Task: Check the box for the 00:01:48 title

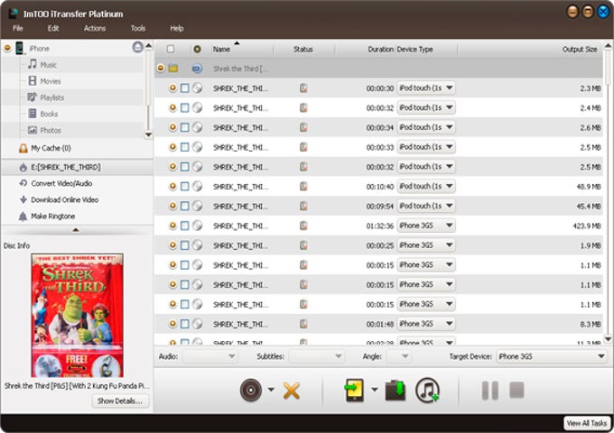Action: coord(185,324)
